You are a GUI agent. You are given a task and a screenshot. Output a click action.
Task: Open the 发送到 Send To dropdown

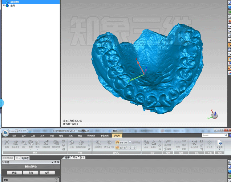click(220, 150)
